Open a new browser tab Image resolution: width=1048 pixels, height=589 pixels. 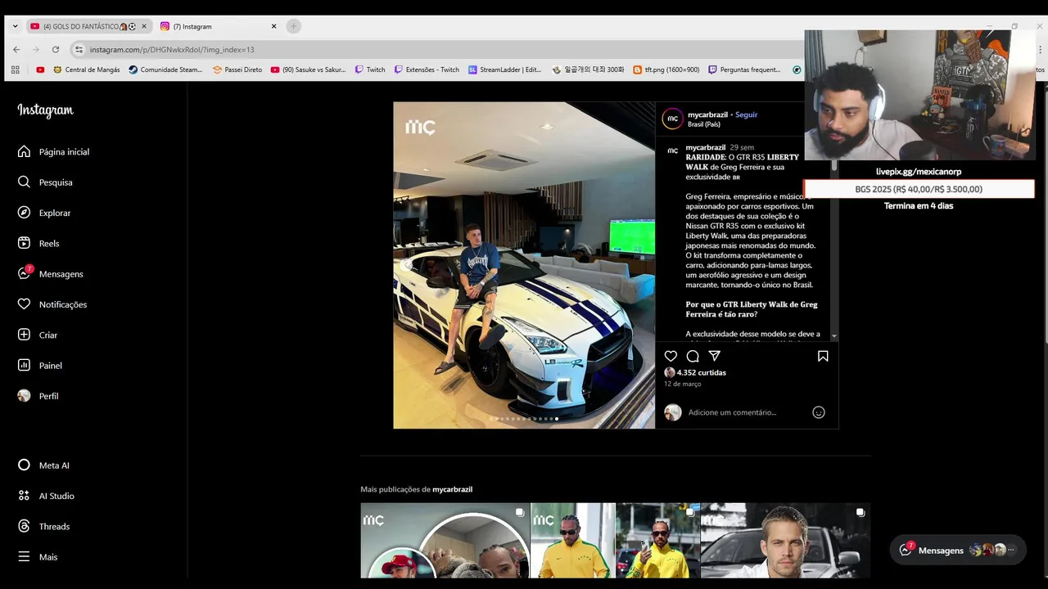(x=293, y=26)
